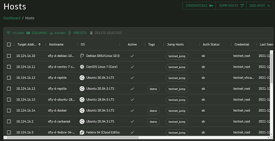This screenshot has height=141, width=275.
Task: Click hostname sfly-d-carbanak
Action: pyautogui.click(x=59, y=121)
